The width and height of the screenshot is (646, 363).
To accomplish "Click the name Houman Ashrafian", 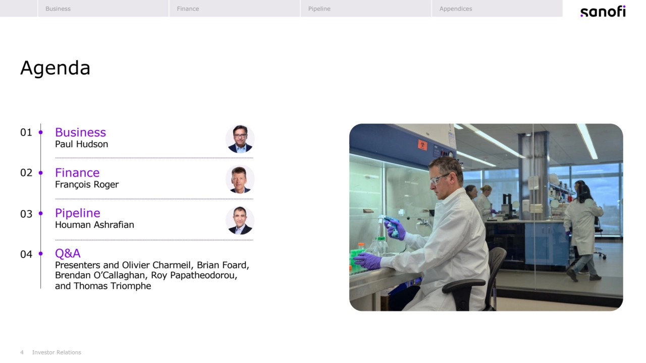I will tap(94, 225).
